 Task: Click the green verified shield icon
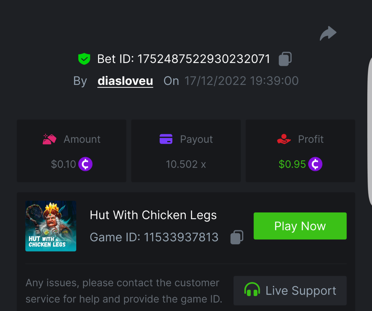[x=84, y=59]
